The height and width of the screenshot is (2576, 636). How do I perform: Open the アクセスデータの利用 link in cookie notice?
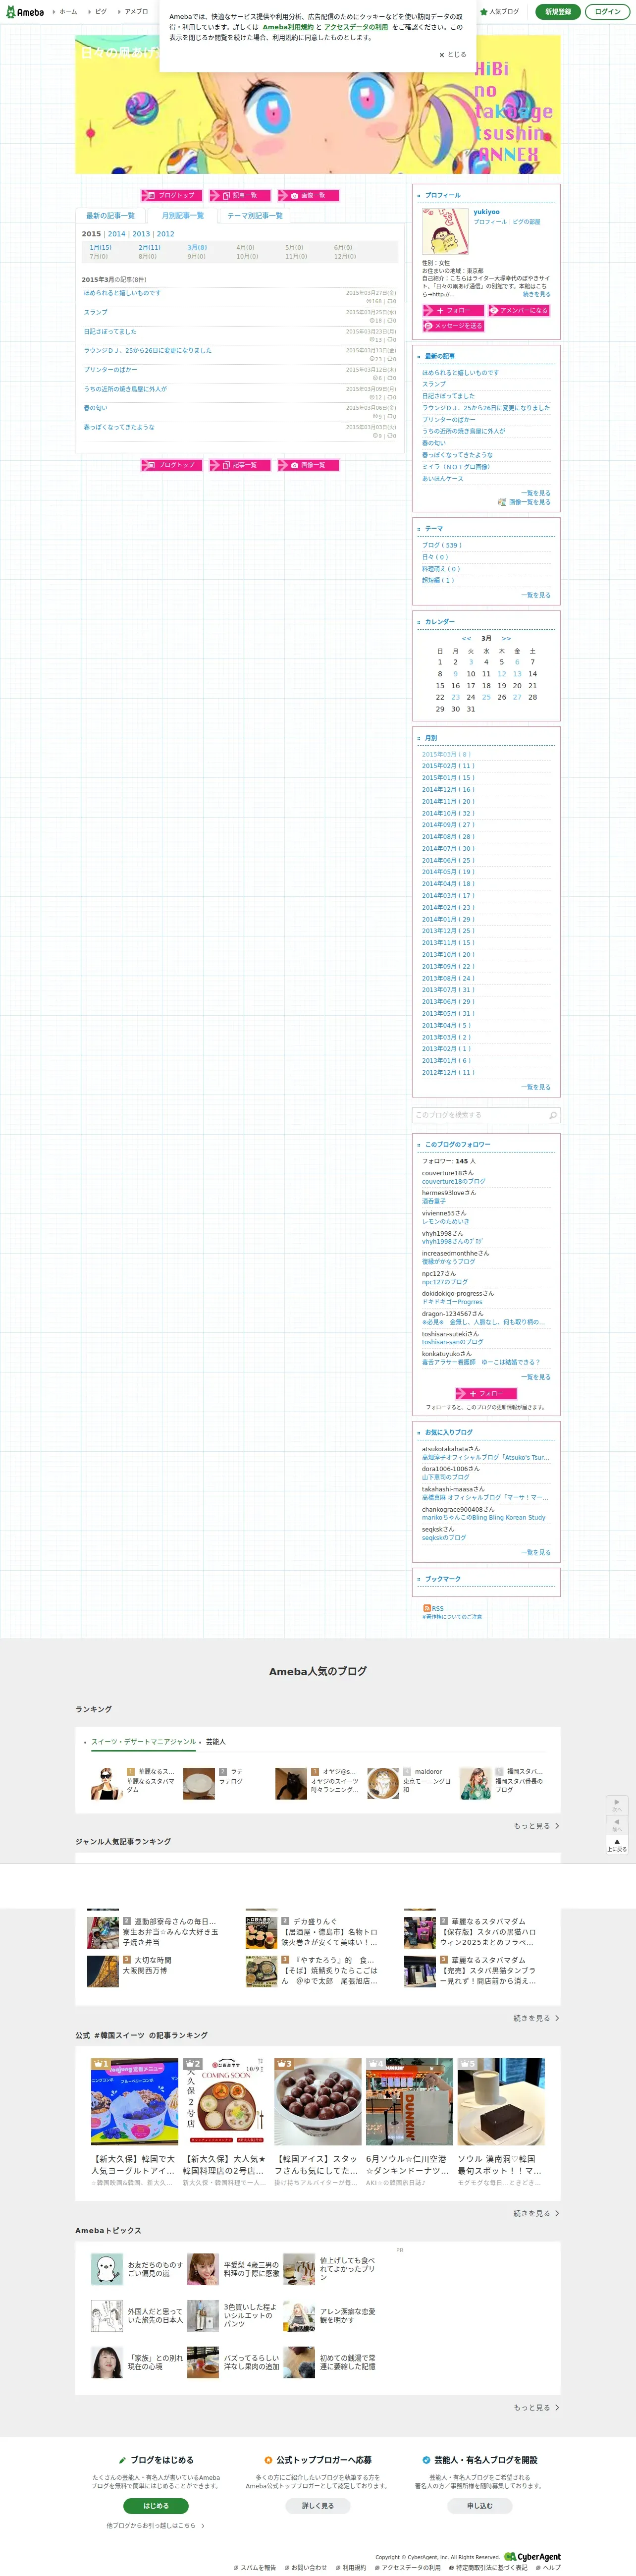355,27
